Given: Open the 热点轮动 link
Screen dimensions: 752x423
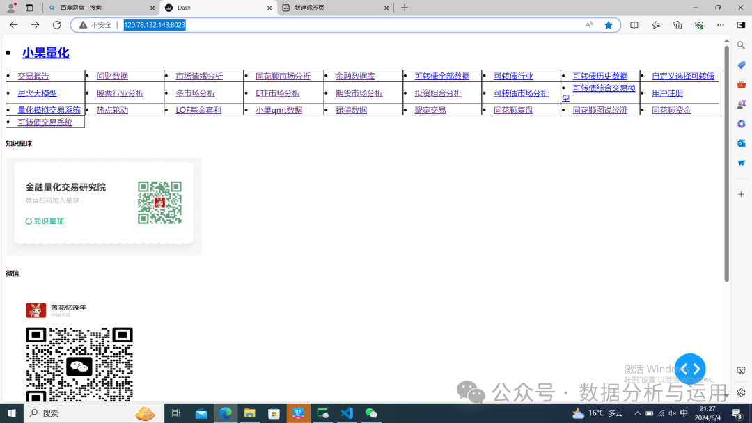Looking at the screenshot, I should click(x=112, y=110).
